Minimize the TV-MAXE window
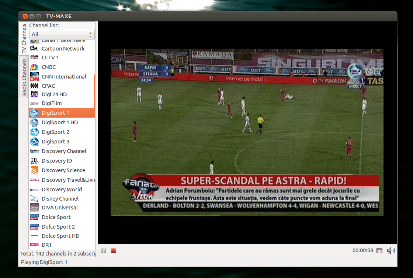The height and width of the screenshot is (278, 413). pos(32,16)
